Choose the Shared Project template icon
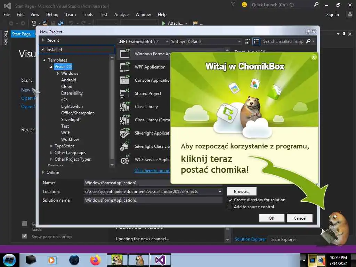Image resolution: width=356 pixels, height=267 pixels. pyautogui.click(x=125, y=93)
